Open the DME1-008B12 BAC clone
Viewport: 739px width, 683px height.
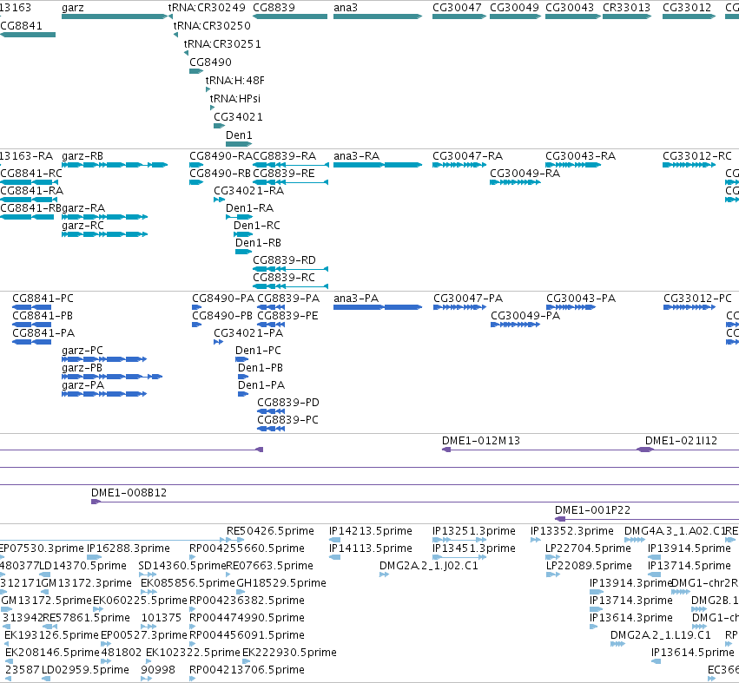click(x=415, y=502)
